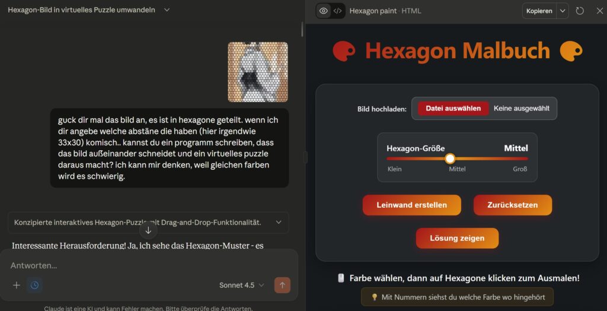Click the plus attachment icon
The width and height of the screenshot is (607, 311).
[16, 285]
